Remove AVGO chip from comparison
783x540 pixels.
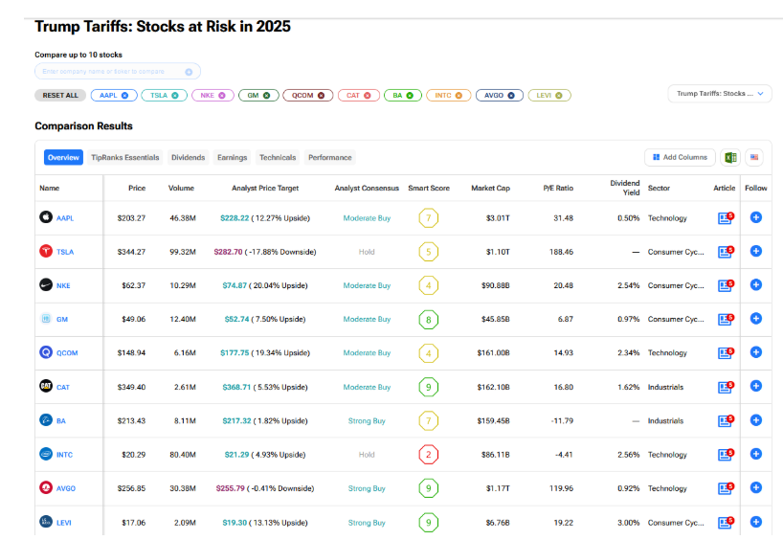point(511,96)
